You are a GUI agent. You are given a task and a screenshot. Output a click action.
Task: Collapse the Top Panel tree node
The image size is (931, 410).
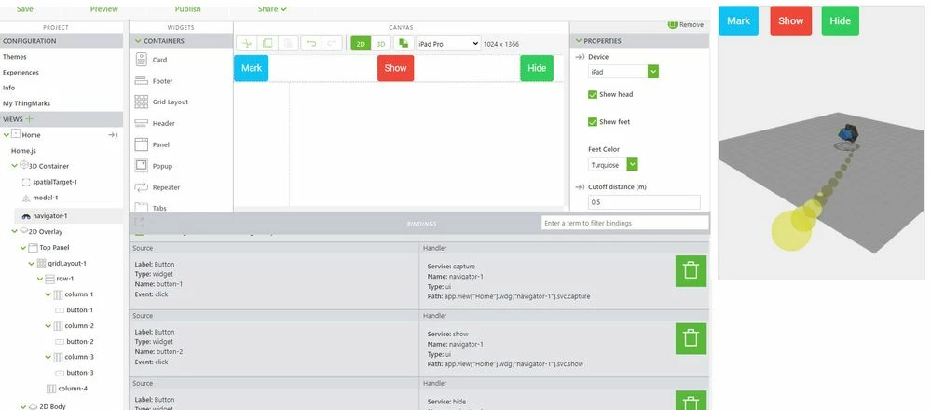click(x=23, y=248)
